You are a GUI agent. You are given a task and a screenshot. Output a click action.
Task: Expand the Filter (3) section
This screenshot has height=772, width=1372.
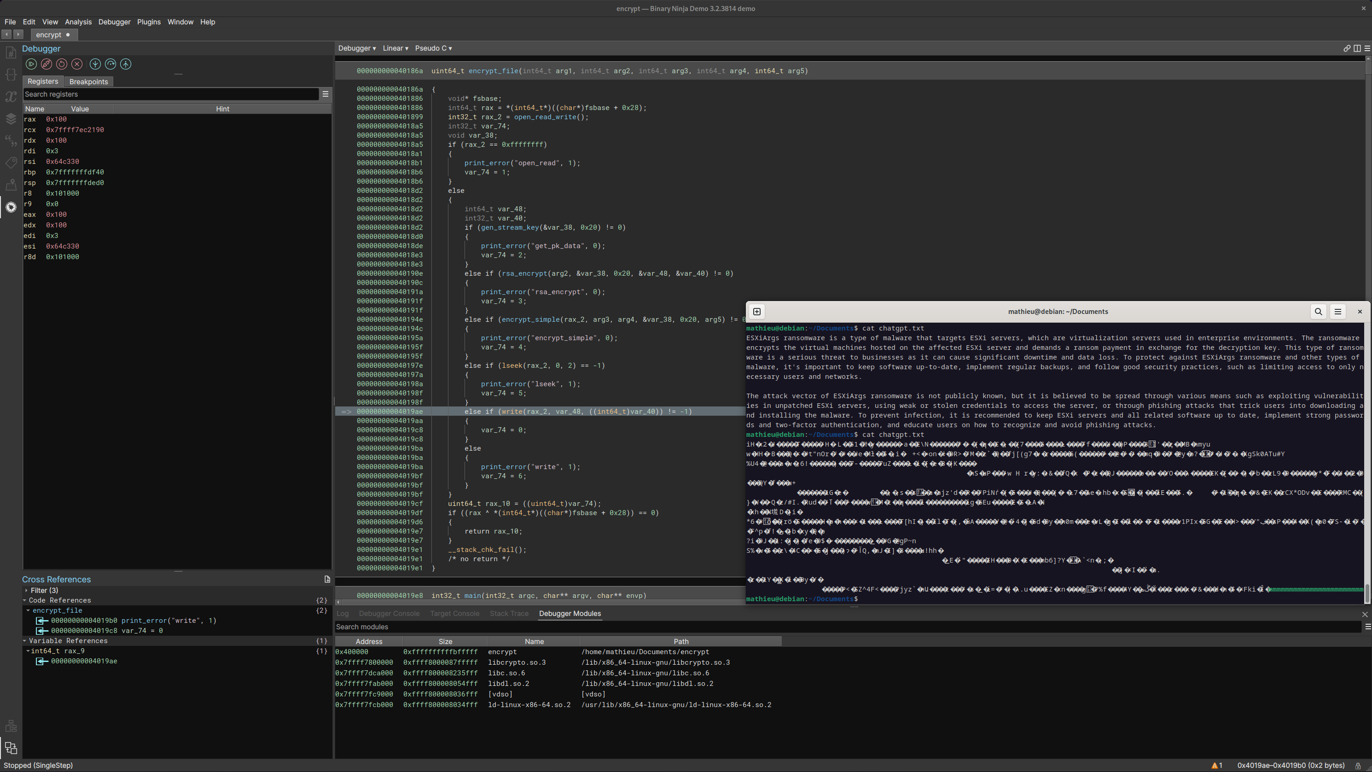[x=27, y=591]
